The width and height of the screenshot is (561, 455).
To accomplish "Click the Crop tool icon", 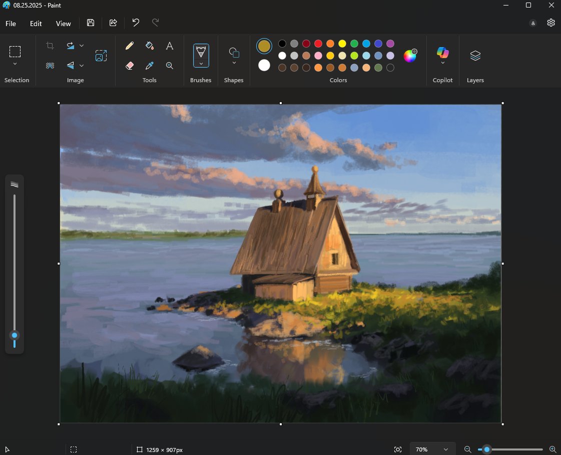I will click(x=50, y=46).
